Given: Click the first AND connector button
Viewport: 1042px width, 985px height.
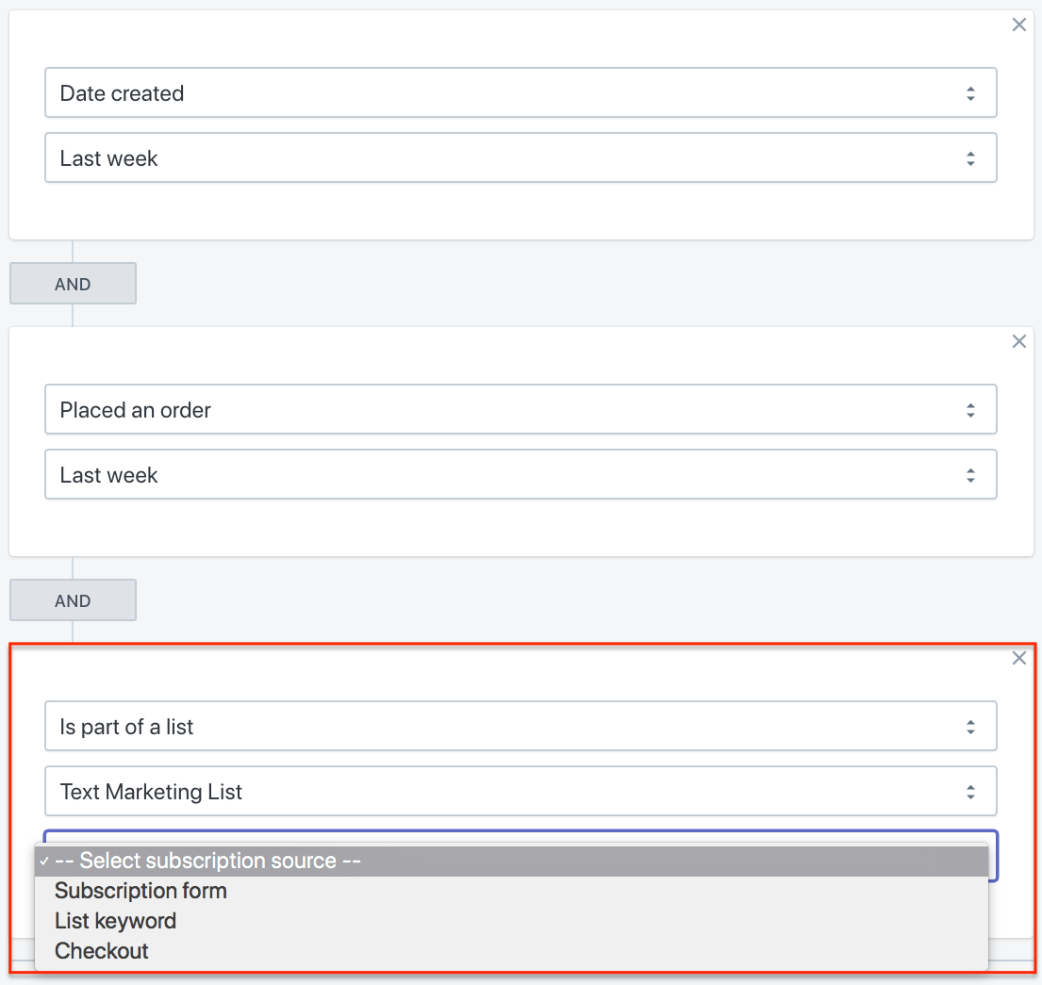Looking at the screenshot, I should (x=73, y=284).
